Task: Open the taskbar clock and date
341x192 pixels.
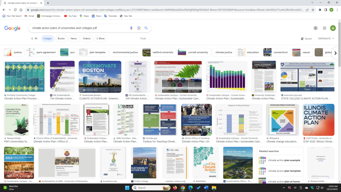Action: tap(332, 188)
